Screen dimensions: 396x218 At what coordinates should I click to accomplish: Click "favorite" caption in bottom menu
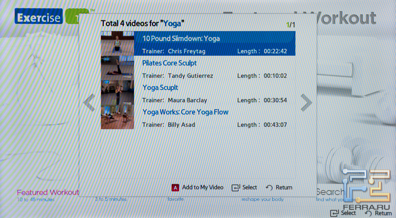click(175, 199)
